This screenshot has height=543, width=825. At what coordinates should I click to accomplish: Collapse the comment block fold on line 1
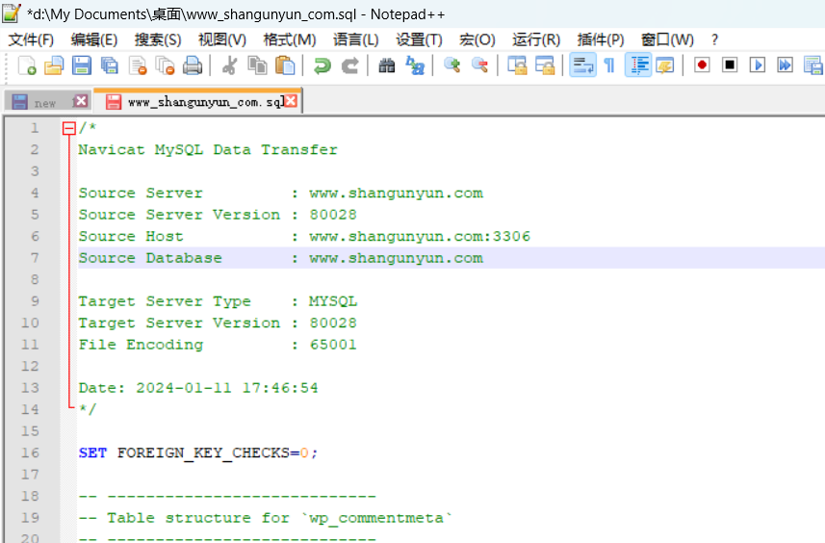coord(68,128)
